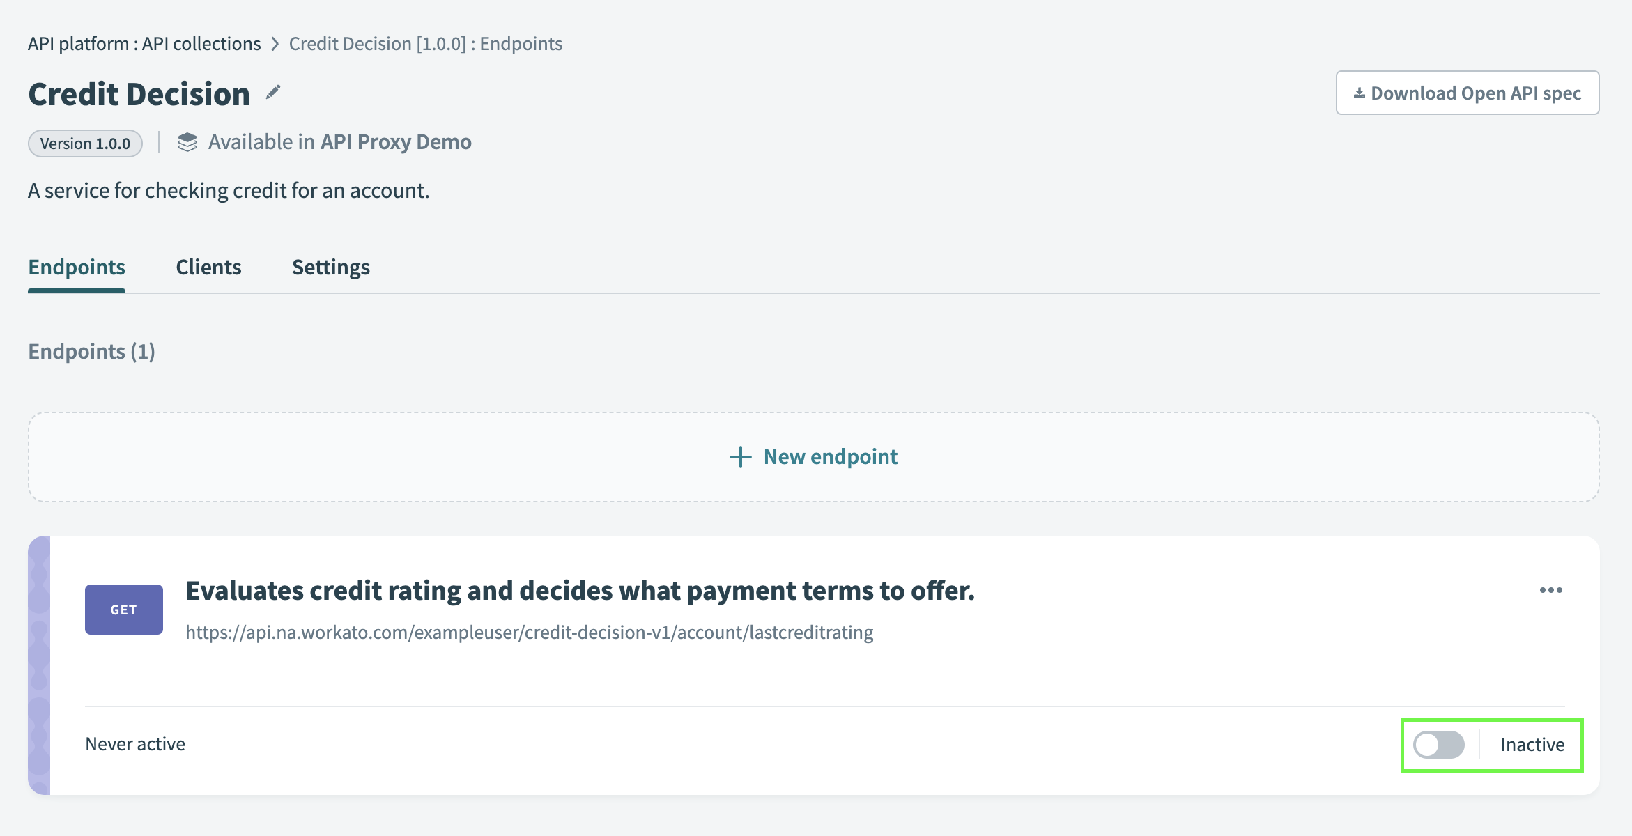Select the Endpoints tab

pyautogui.click(x=76, y=267)
